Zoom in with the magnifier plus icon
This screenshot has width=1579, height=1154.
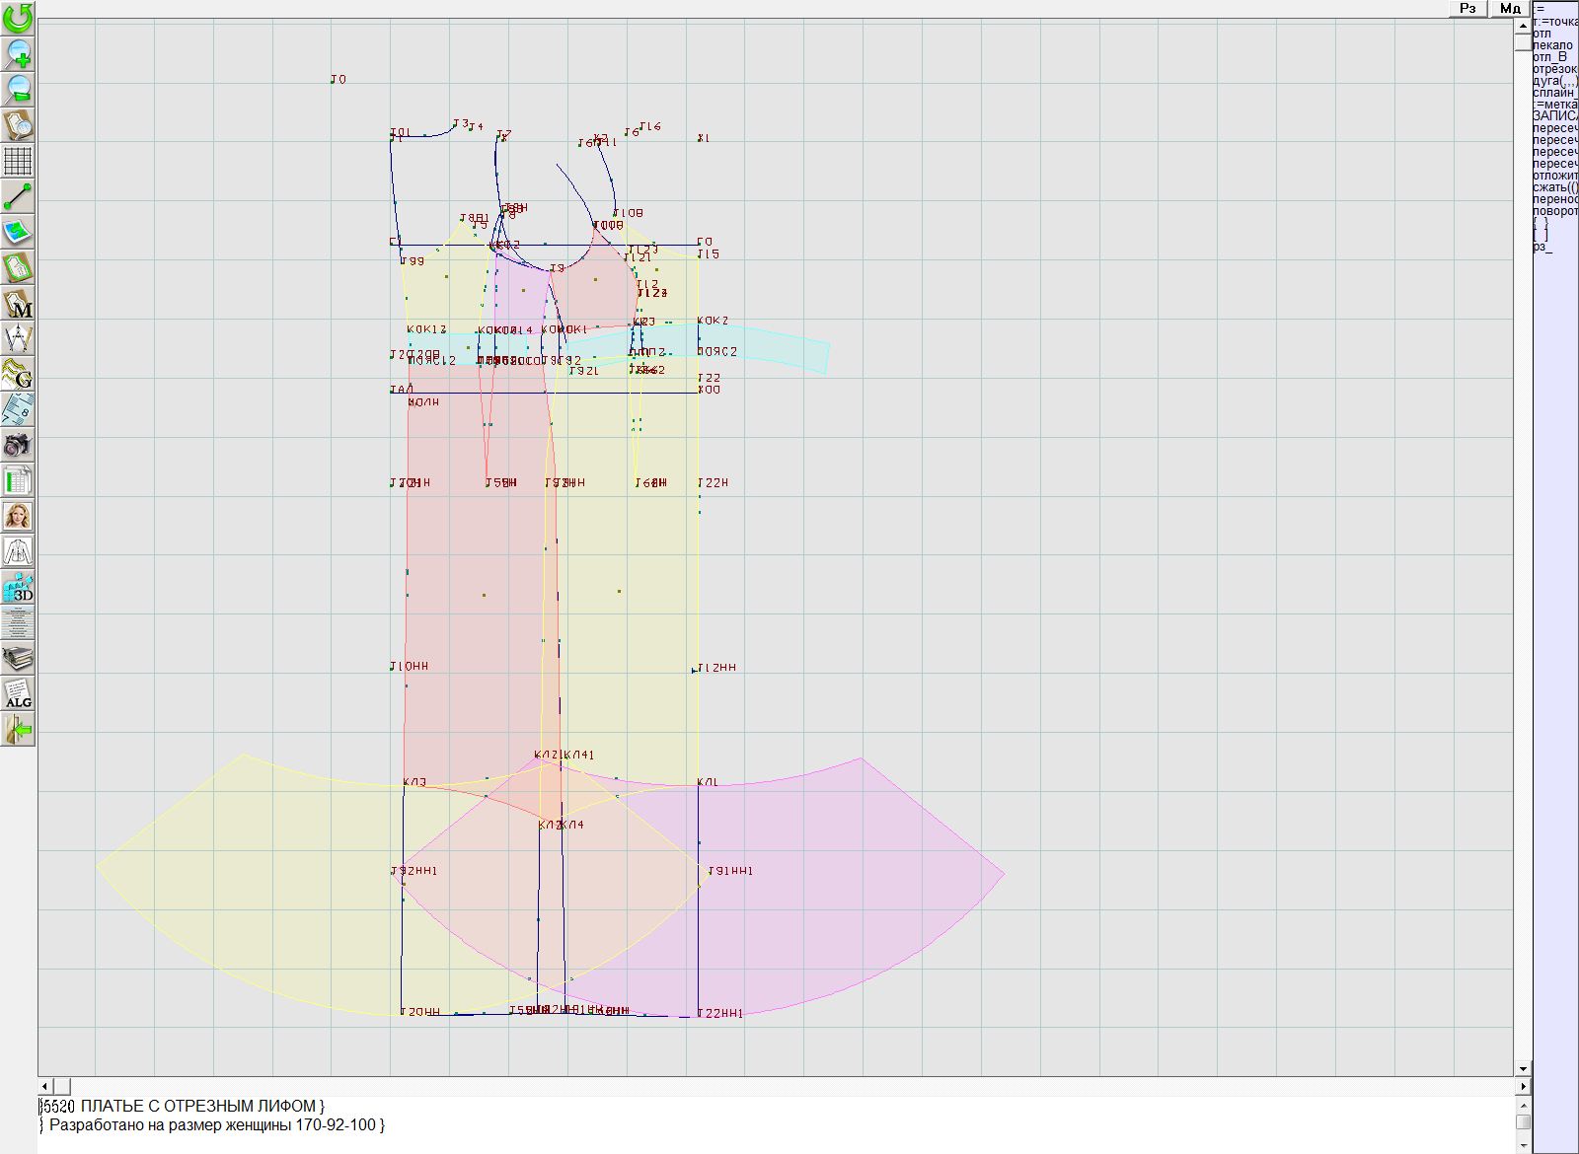(18, 53)
